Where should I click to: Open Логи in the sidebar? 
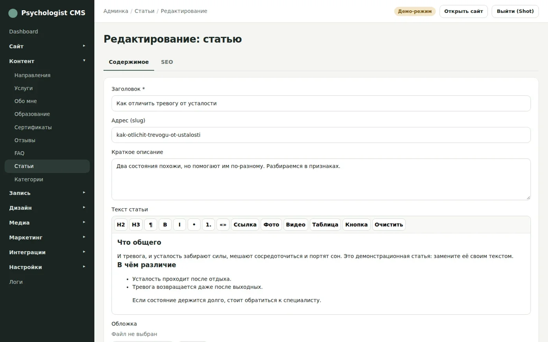pyautogui.click(x=47, y=282)
